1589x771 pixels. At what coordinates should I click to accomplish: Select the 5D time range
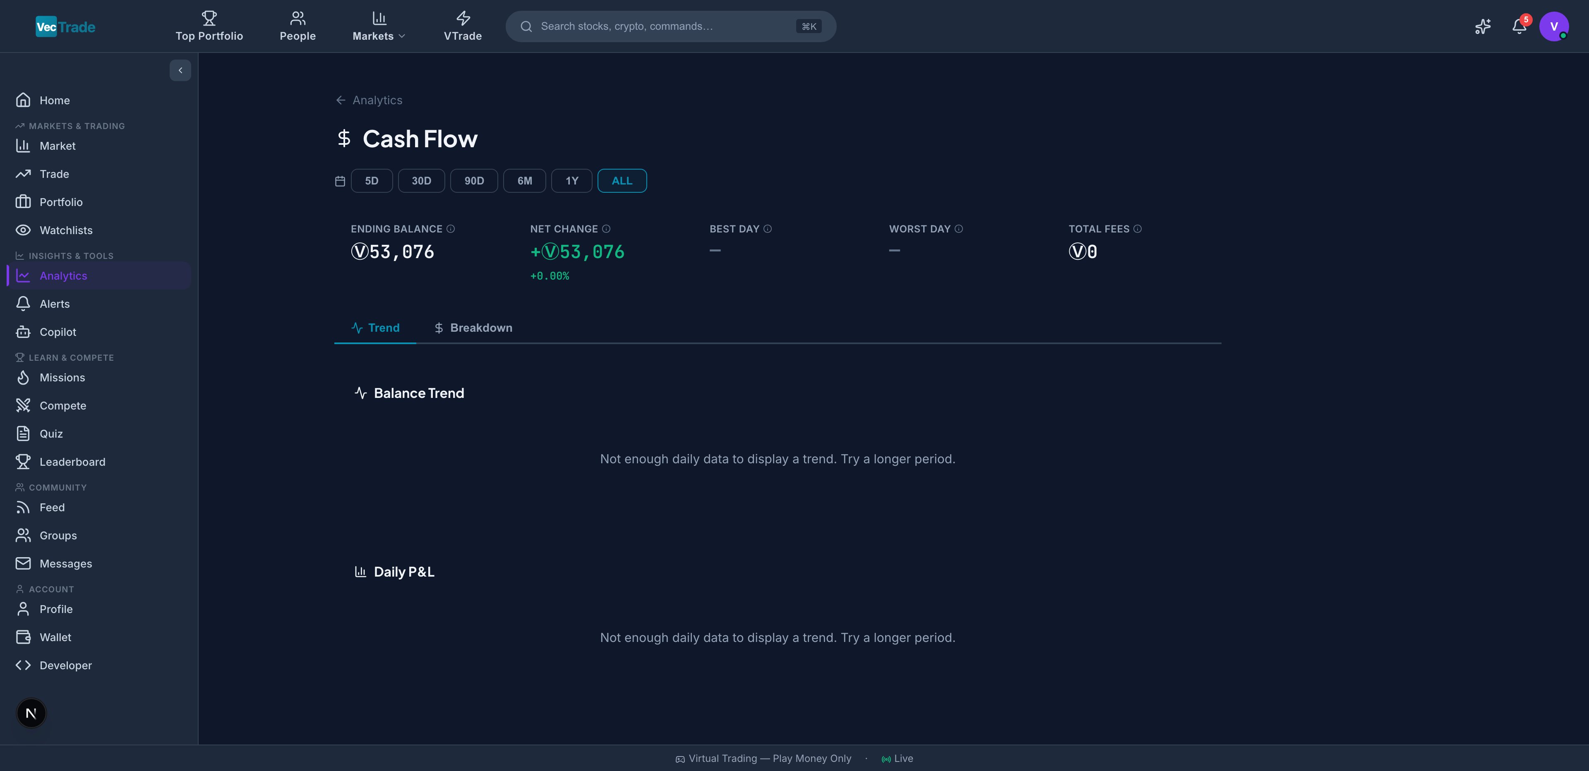(x=371, y=181)
